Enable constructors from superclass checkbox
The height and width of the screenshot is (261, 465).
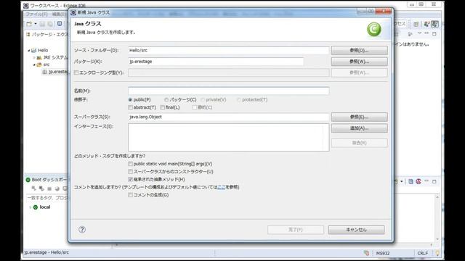pos(130,172)
